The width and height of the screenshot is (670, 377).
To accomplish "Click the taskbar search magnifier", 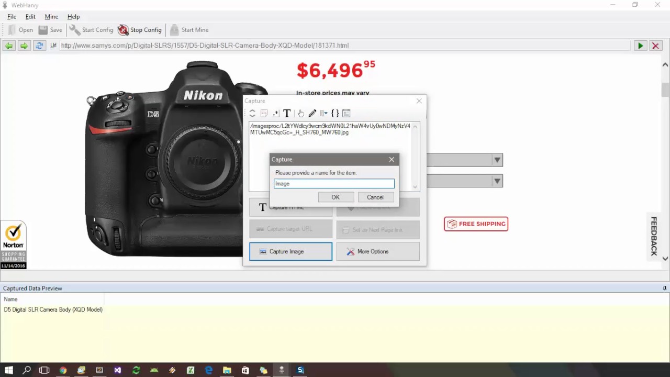I will (x=27, y=370).
